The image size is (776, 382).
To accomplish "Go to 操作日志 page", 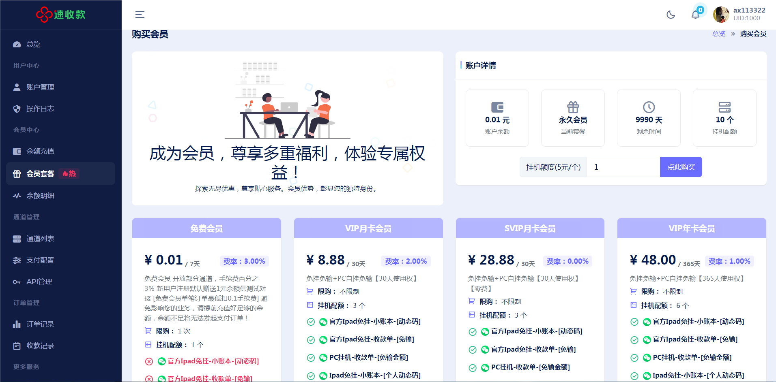I will [x=40, y=109].
